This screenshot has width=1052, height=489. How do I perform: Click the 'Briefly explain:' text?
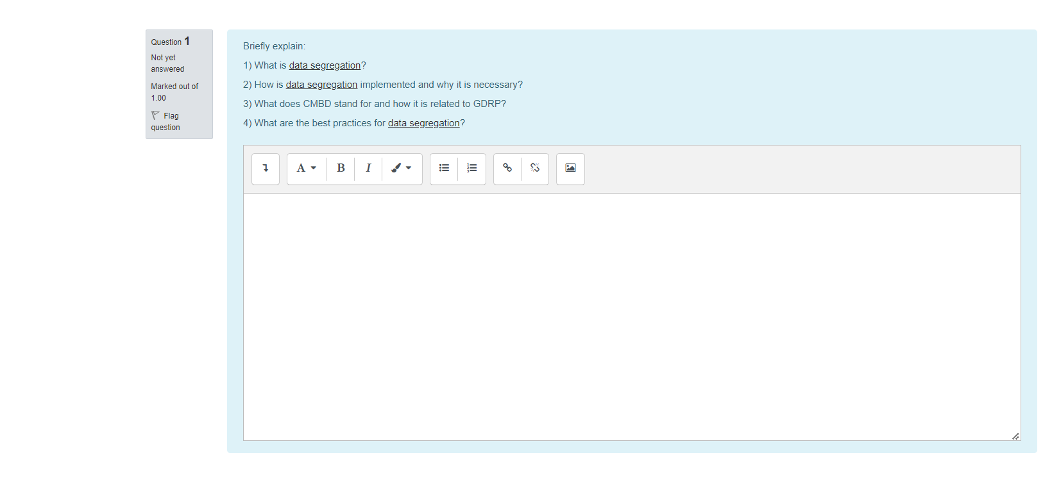[x=274, y=46]
